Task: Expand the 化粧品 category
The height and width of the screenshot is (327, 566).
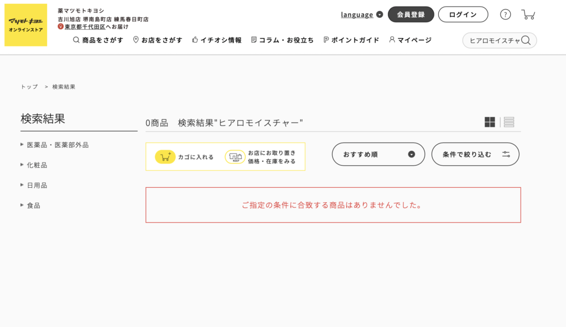Action: [34, 165]
